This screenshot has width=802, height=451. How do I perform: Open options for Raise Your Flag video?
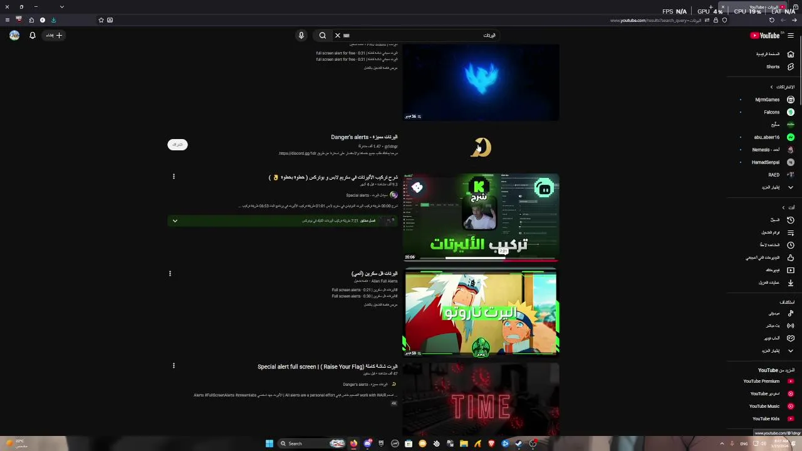click(x=174, y=366)
